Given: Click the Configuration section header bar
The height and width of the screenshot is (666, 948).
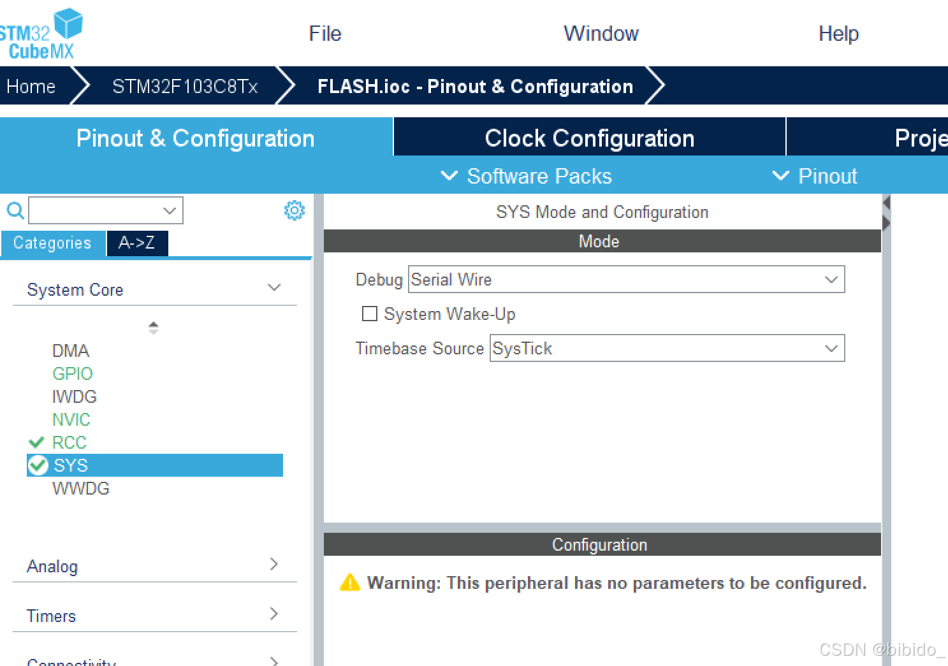Looking at the screenshot, I should [602, 544].
